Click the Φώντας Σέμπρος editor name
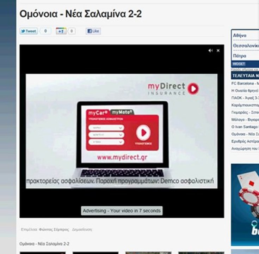The height and width of the screenshot is (254, 259). (x=54, y=230)
